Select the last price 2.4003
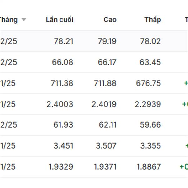 (x=60, y=104)
